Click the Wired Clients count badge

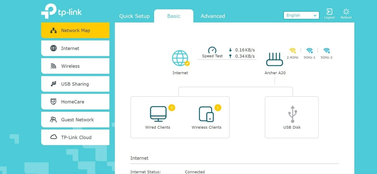tap(172, 108)
